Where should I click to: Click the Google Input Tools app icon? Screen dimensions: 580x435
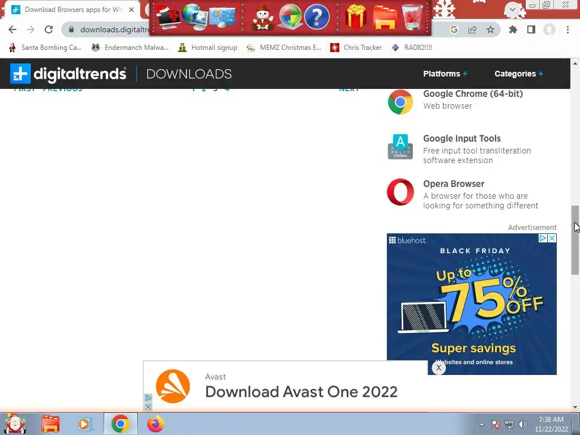click(x=400, y=147)
